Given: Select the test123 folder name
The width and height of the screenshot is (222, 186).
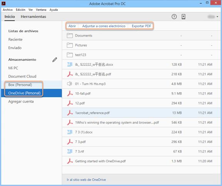Looking at the screenshot, I should [x=81, y=55].
